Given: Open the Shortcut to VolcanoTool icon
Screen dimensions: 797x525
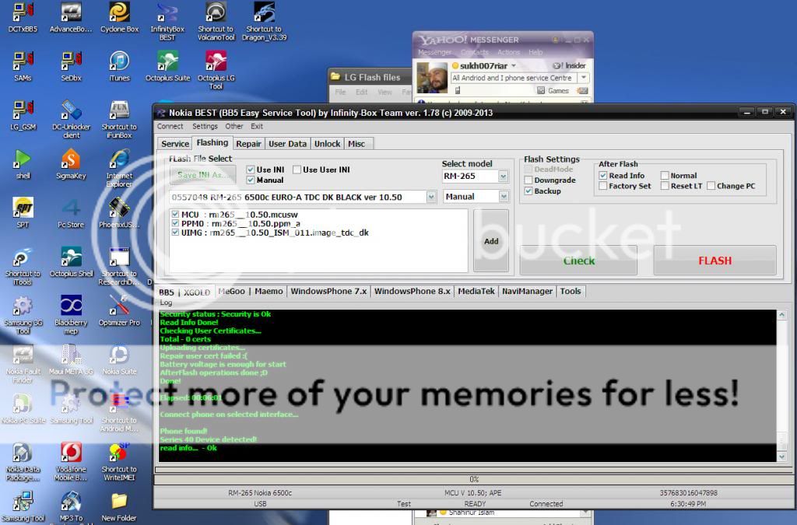Looking at the screenshot, I should 216,21.
